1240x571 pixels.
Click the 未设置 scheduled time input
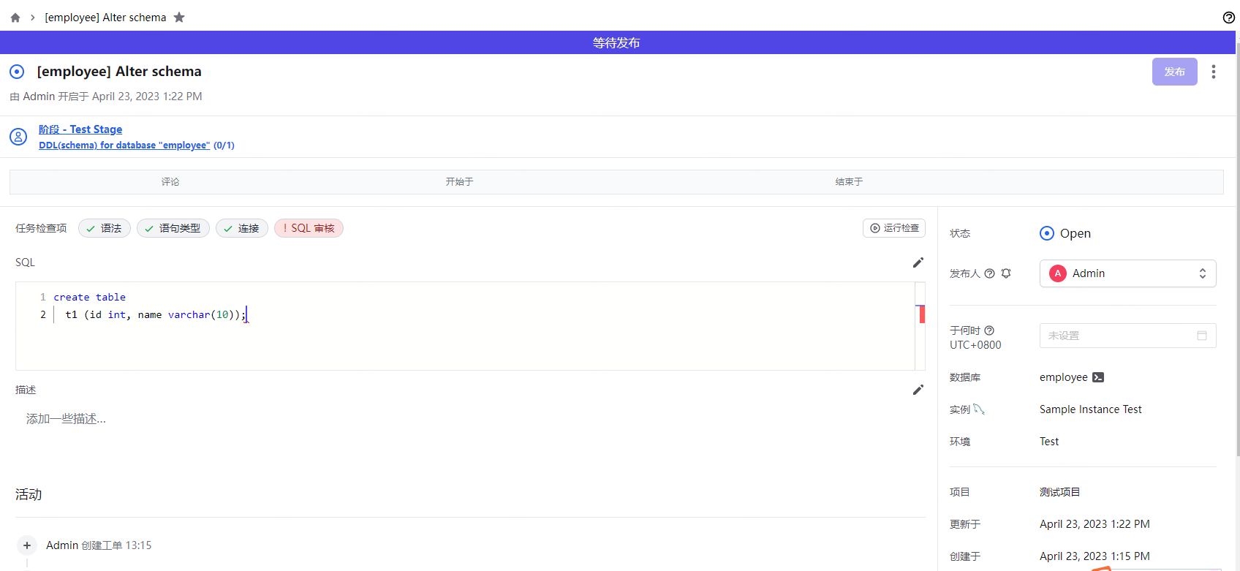[x=1128, y=336]
